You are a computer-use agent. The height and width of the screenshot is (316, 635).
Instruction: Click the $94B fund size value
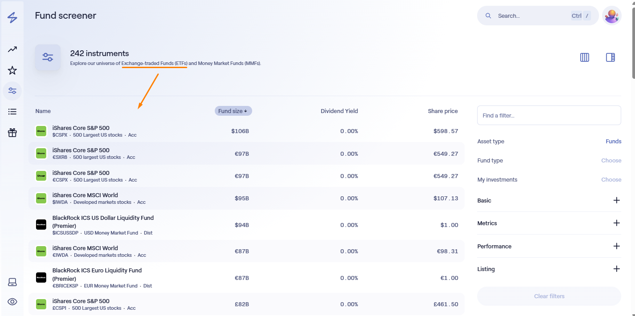tap(242, 225)
